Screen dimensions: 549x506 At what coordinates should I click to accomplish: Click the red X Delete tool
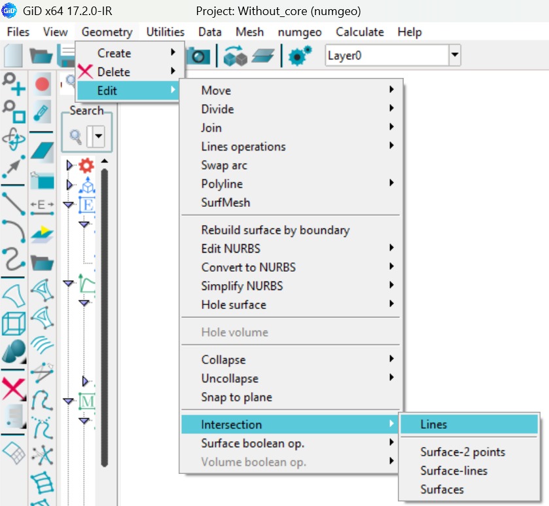coord(13,389)
